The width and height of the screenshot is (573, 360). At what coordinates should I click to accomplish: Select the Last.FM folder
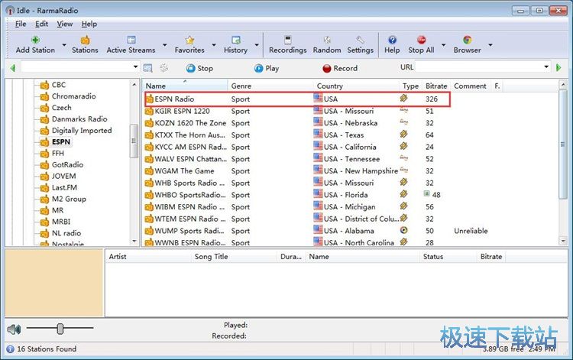64,187
